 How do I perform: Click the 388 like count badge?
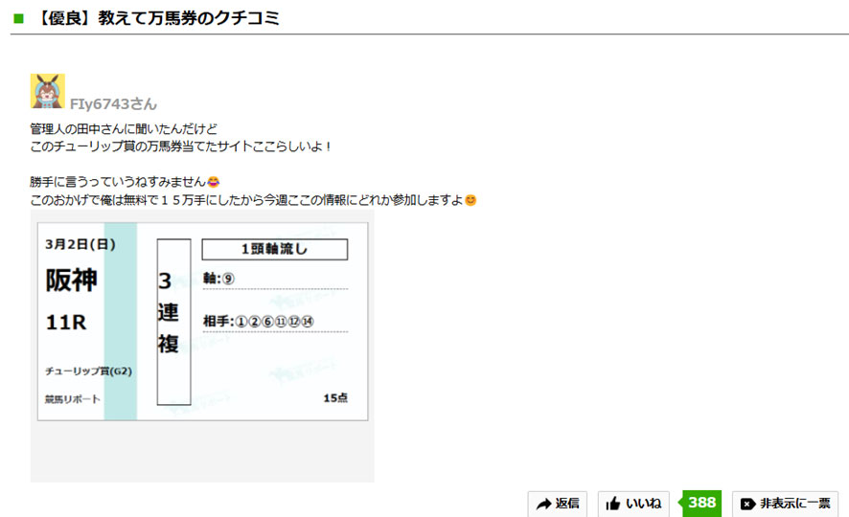pos(701,503)
